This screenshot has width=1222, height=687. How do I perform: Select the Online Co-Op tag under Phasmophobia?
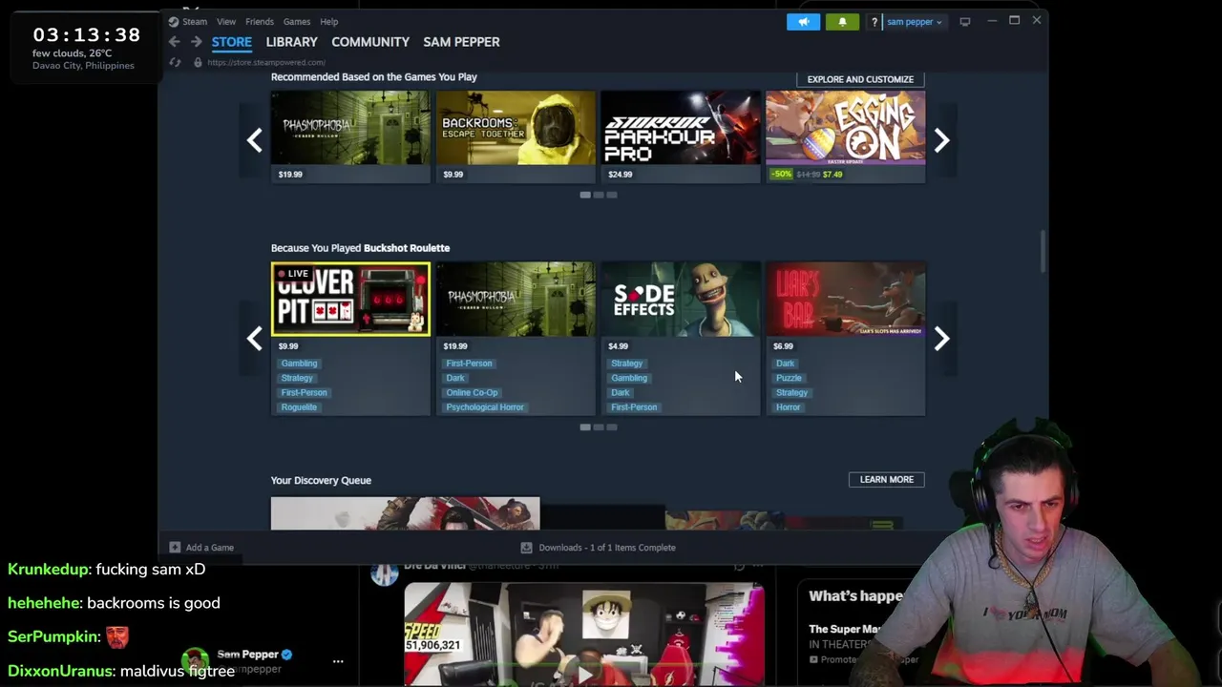(472, 392)
